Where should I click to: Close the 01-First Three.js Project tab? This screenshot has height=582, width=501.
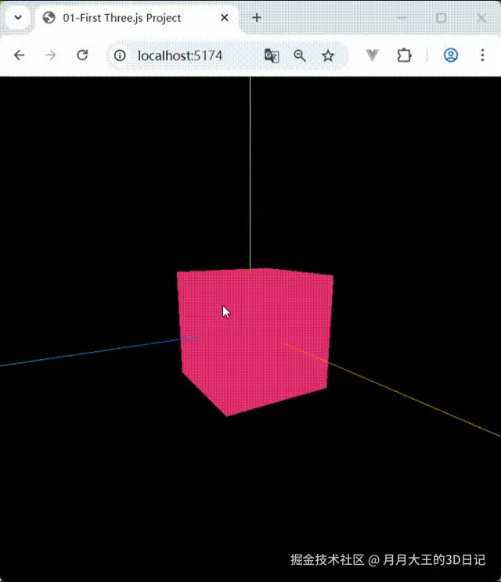point(225,17)
